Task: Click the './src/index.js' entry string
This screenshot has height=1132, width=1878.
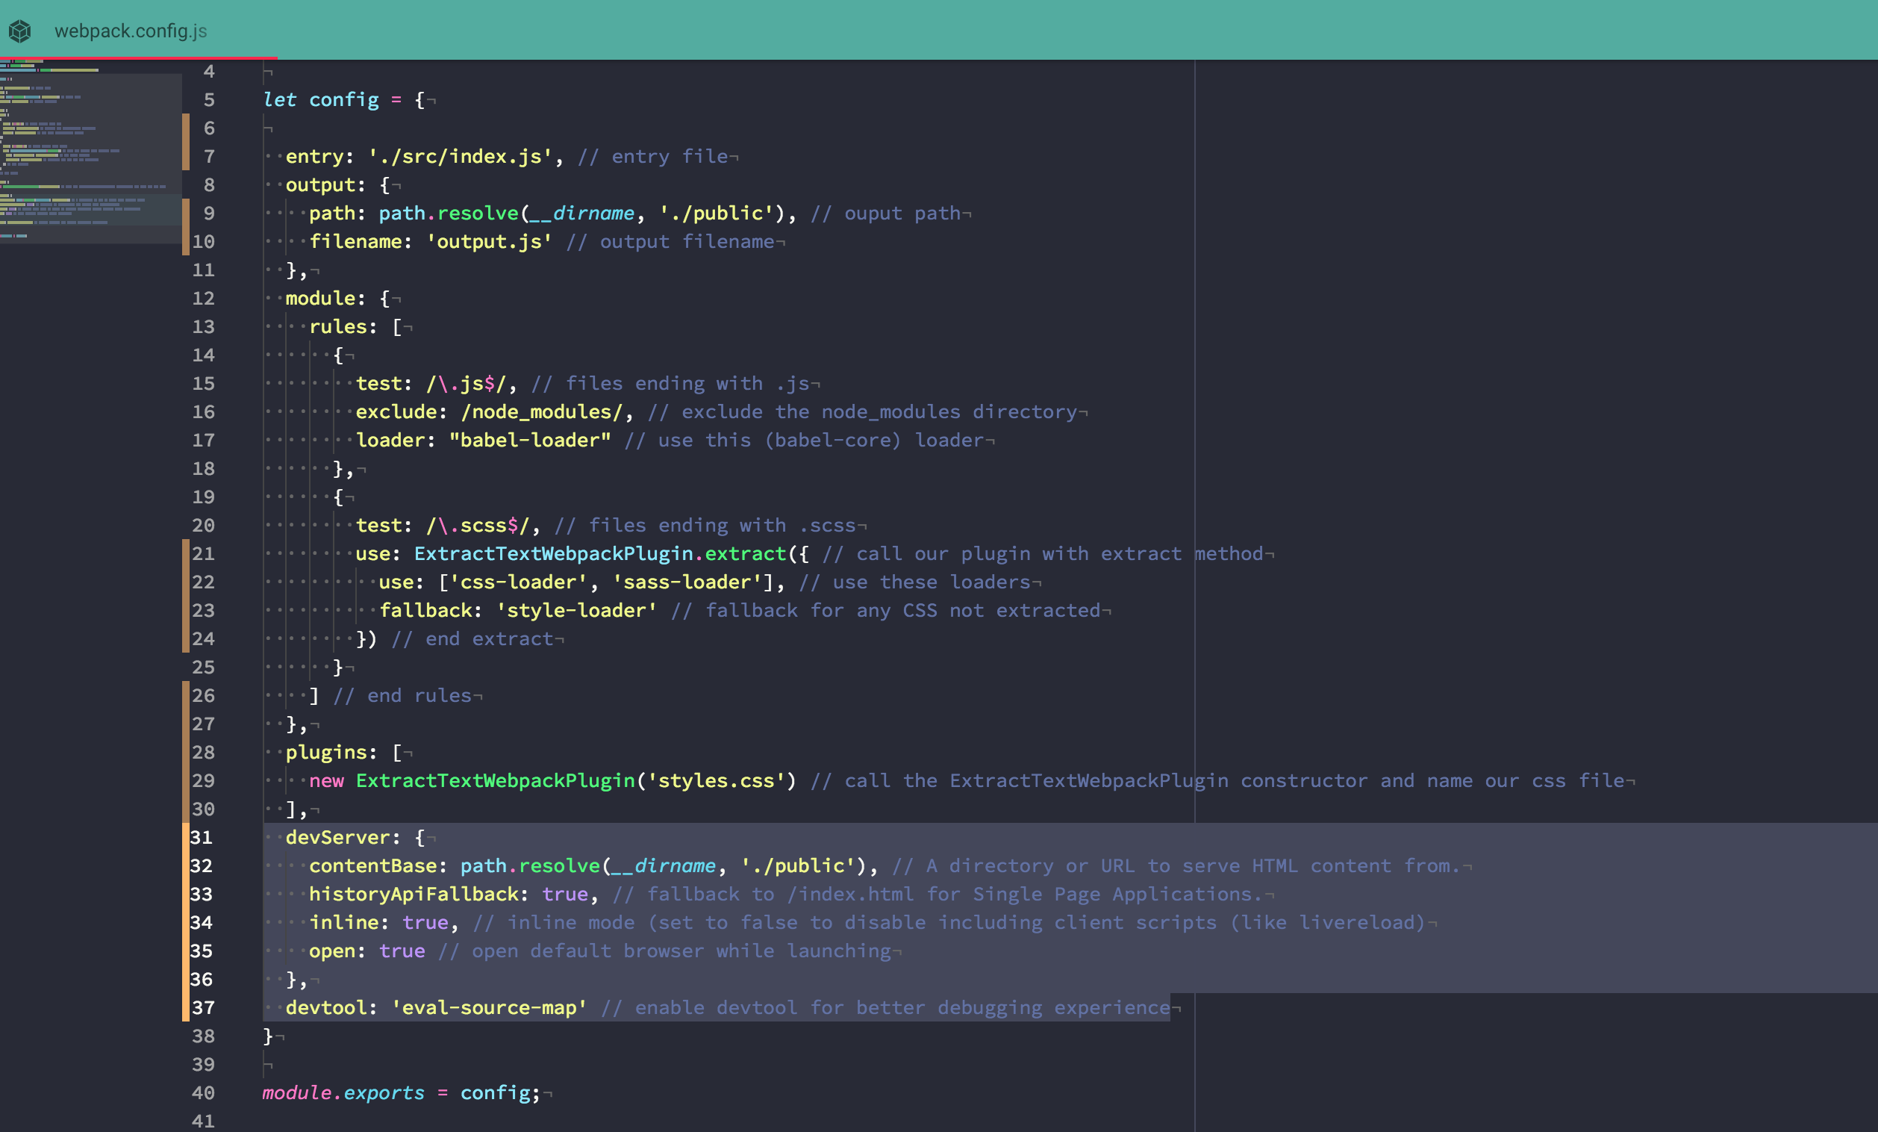Action: click(460, 156)
